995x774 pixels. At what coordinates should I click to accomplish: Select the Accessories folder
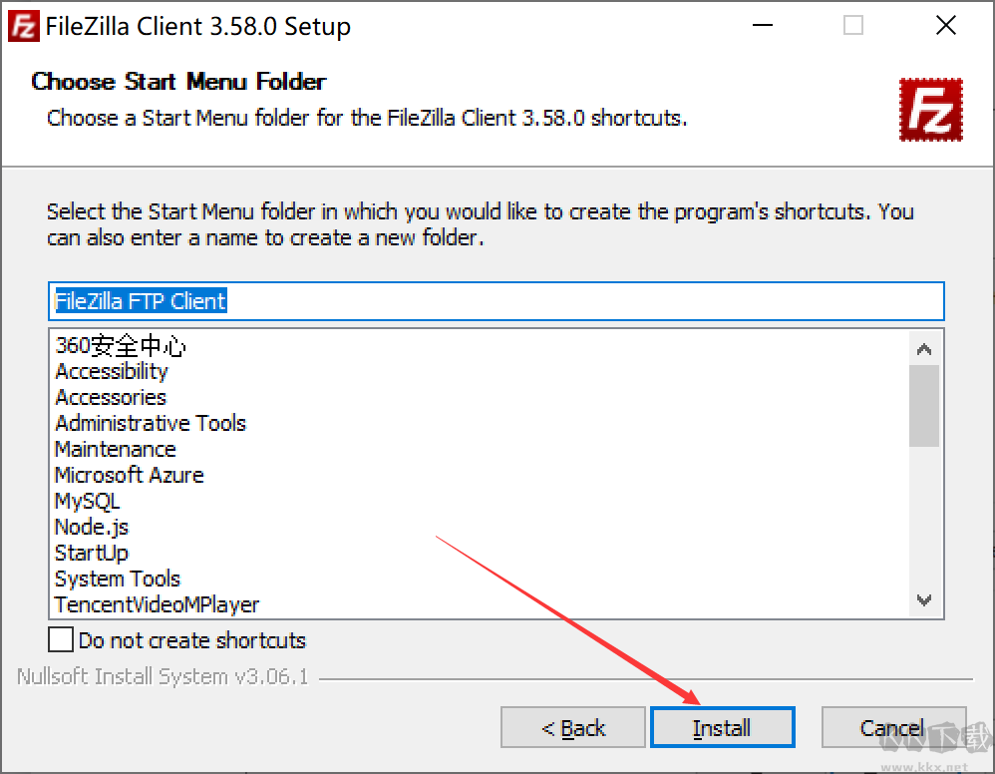coord(111,398)
